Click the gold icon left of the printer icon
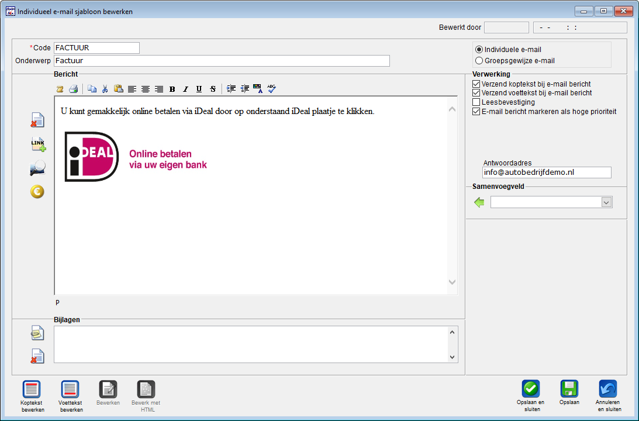Screen dimensions: 639x421 (60, 89)
